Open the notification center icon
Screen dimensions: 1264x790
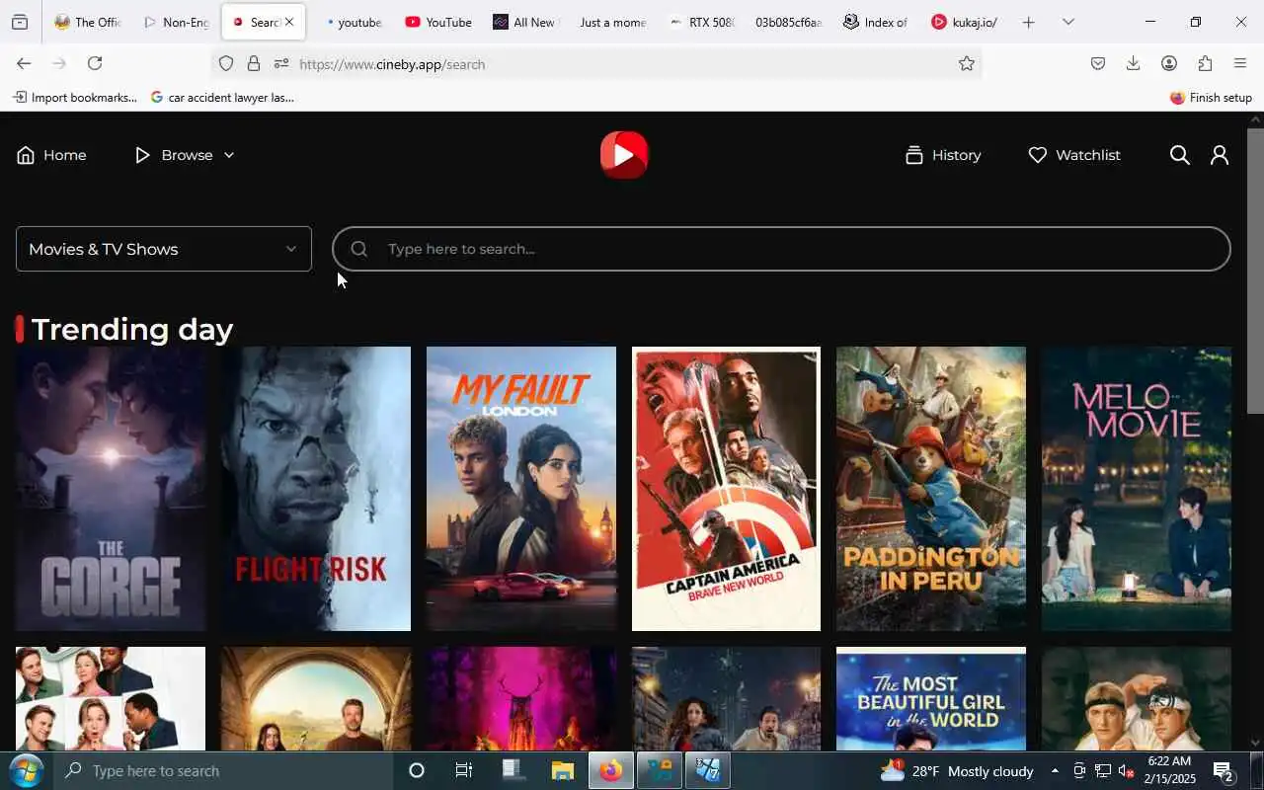click(1223, 770)
